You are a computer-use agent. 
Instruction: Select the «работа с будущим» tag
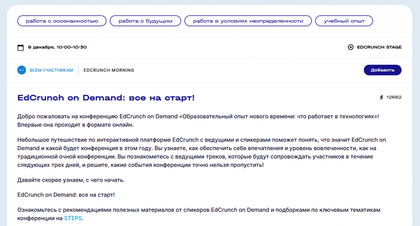coord(146,21)
